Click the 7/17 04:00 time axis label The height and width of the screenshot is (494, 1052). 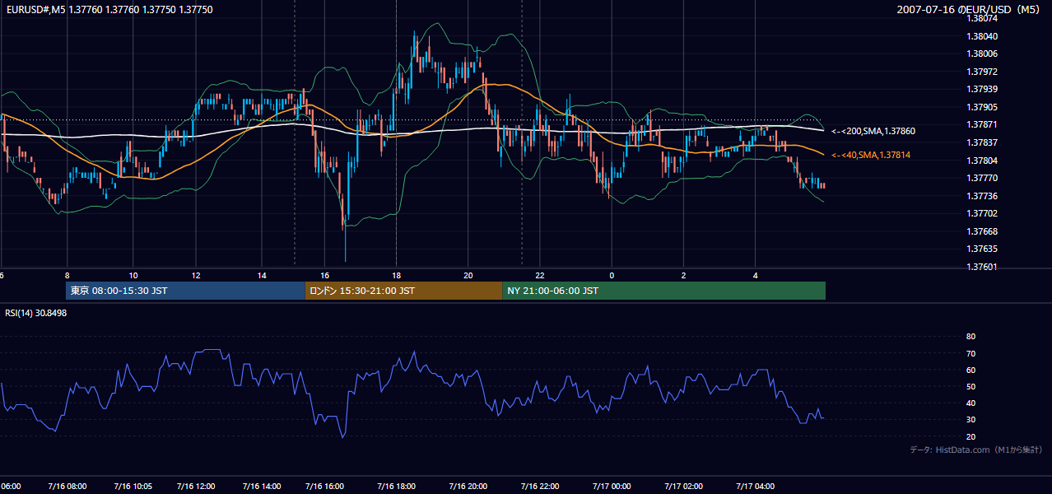[756, 487]
